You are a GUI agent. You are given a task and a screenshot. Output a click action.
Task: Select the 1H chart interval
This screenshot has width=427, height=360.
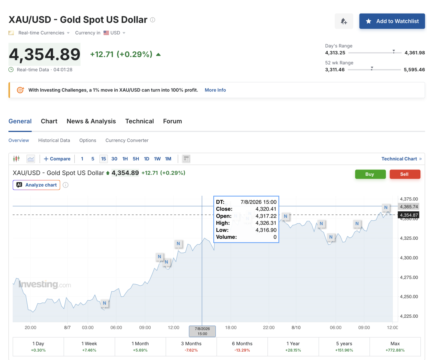pyautogui.click(x=125, y=159)
